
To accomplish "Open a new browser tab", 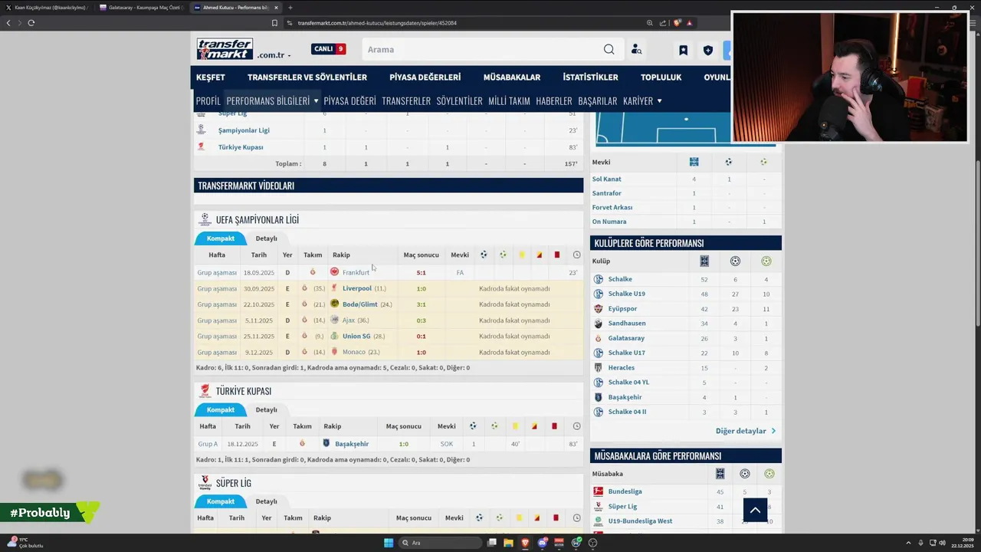I will 290,8.
